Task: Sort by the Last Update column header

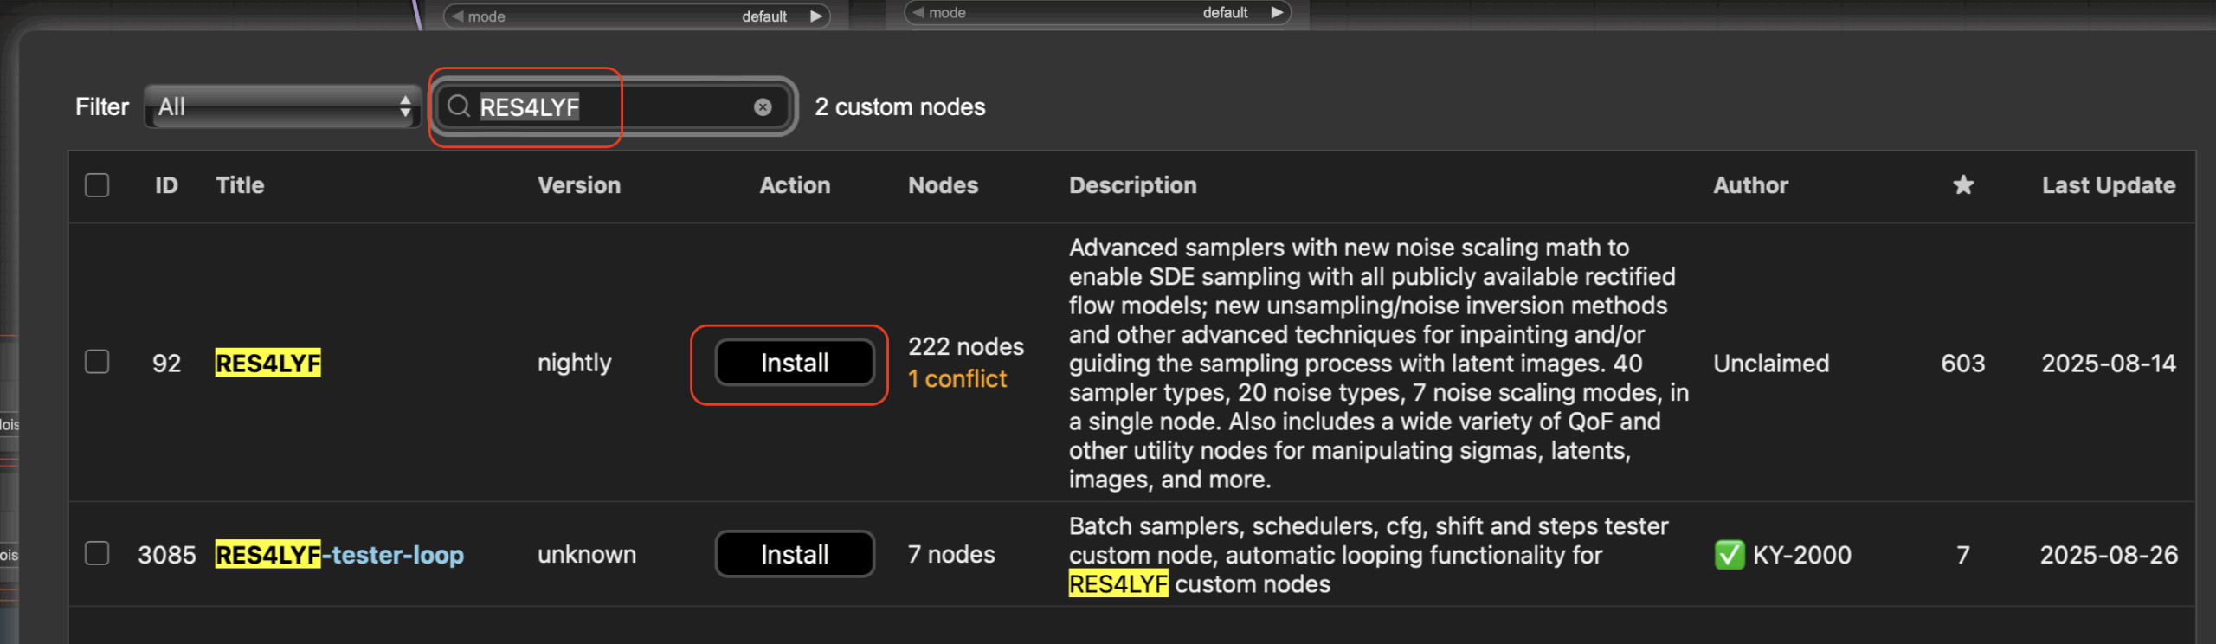Action: tap(2108, 185)
